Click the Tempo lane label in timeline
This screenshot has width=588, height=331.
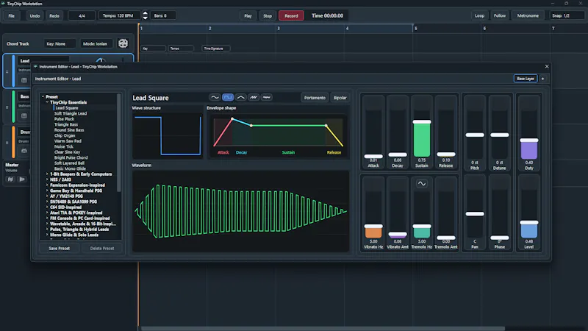[x=181, y=49]
